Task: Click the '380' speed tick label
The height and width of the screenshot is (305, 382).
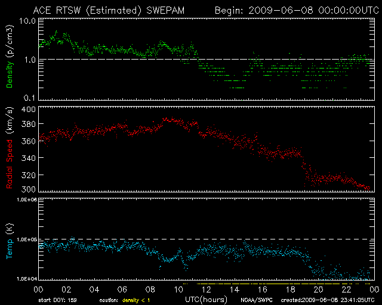Action: coord(28,124)
